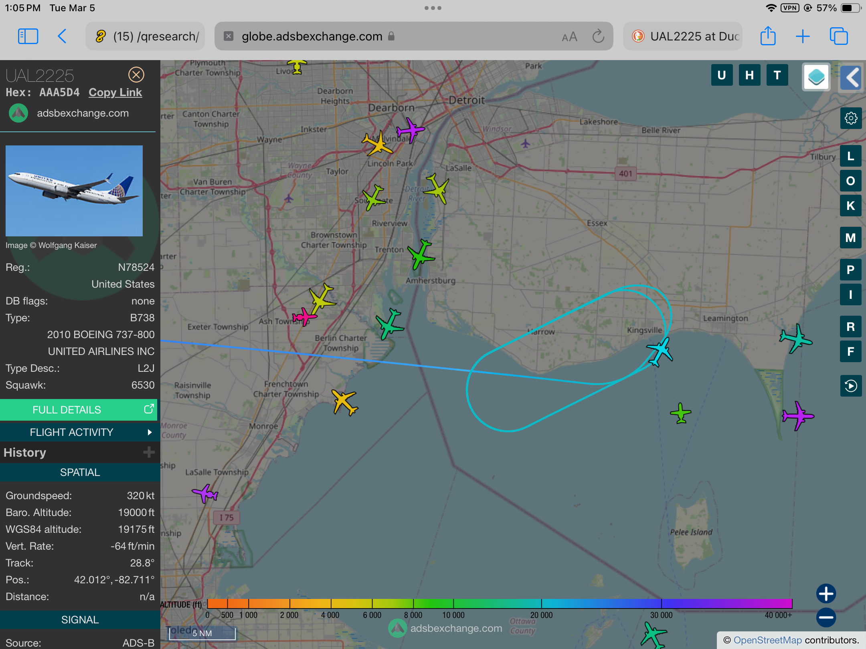Select the small purple aircraft west of Taylor
Viewport: 866px width, 649px height.
(289, 198)
